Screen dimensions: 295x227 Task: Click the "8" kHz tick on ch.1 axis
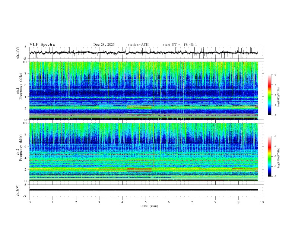(x=26, y=73)
